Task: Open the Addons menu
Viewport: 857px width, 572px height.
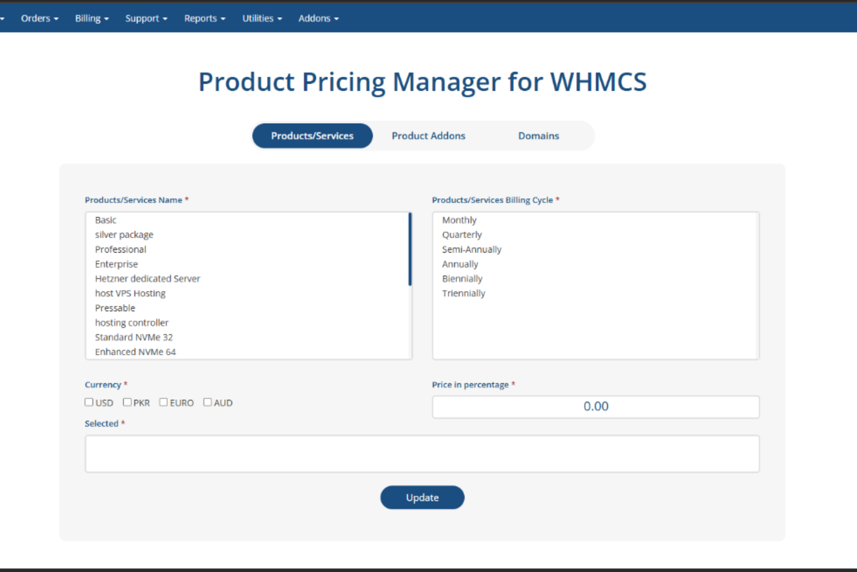Action: coord(318,18)
